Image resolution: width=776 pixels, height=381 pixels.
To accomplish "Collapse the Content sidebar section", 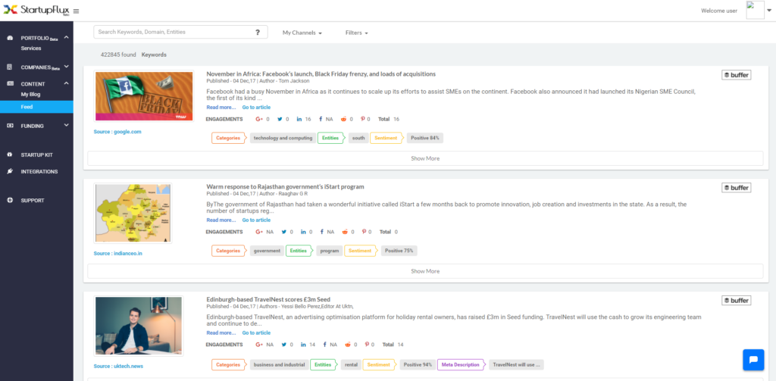I will pyautogui.click(x=67, y=83).
